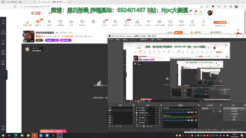The height and width of the screenshot is (138, 246).
Task: Open 麦克风/Aux gear settings in OBS mixer
Action: (196, 120)
